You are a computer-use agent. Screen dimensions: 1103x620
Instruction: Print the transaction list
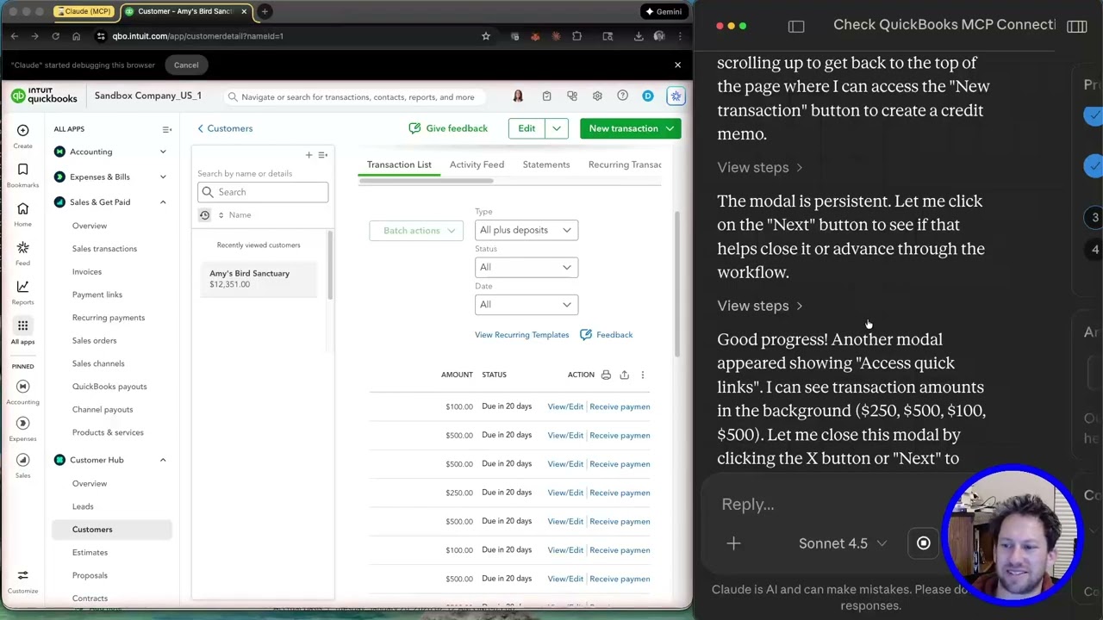(606, 375)
